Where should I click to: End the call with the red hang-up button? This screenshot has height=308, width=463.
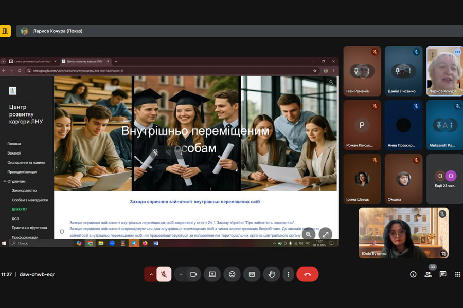coord(308,274)
